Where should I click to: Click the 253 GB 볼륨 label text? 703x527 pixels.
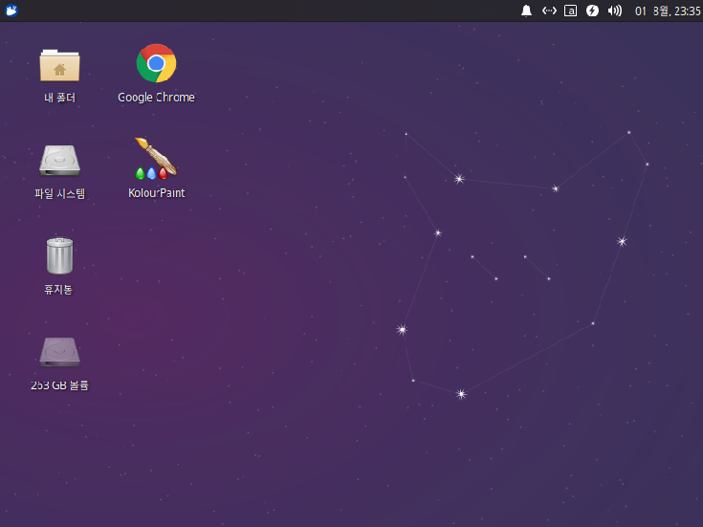(59, 385)
